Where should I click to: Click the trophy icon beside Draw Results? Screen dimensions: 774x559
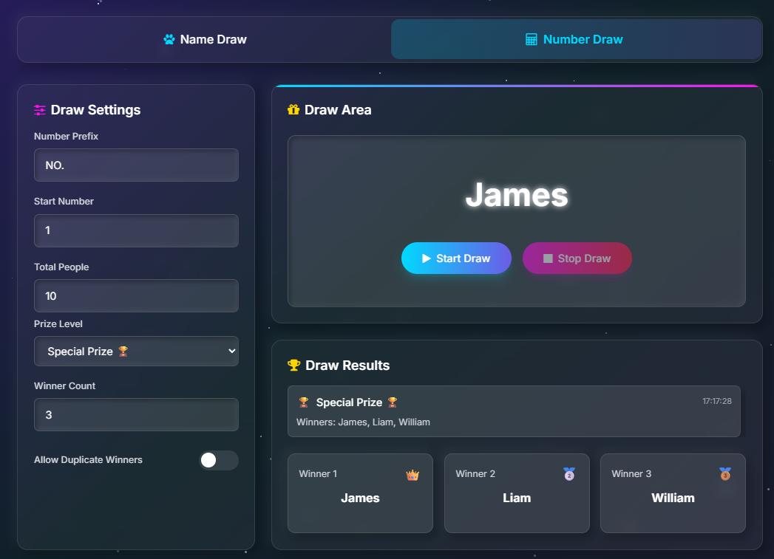(x=293, y=366)
